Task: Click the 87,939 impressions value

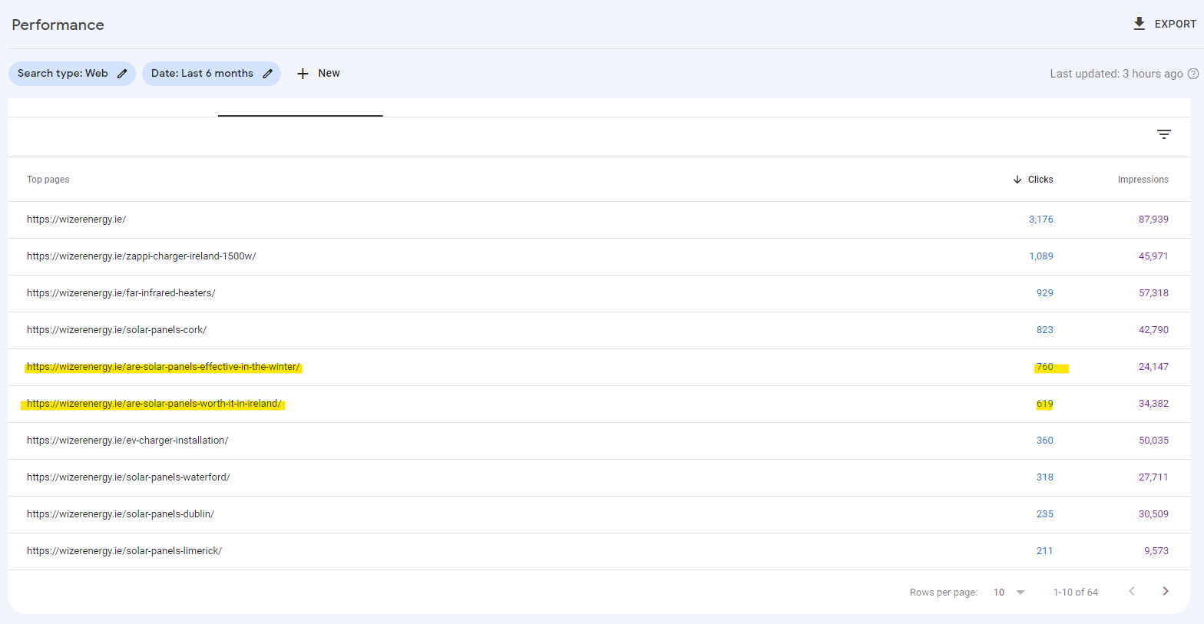Action: [1153, 220]
